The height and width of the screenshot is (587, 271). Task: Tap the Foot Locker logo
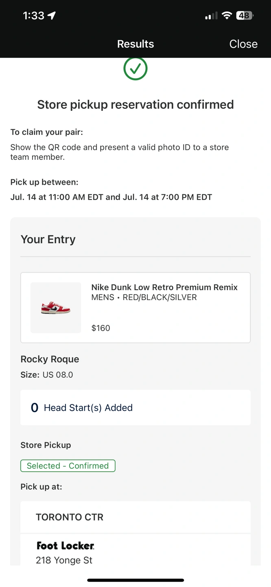click(66, 545)
